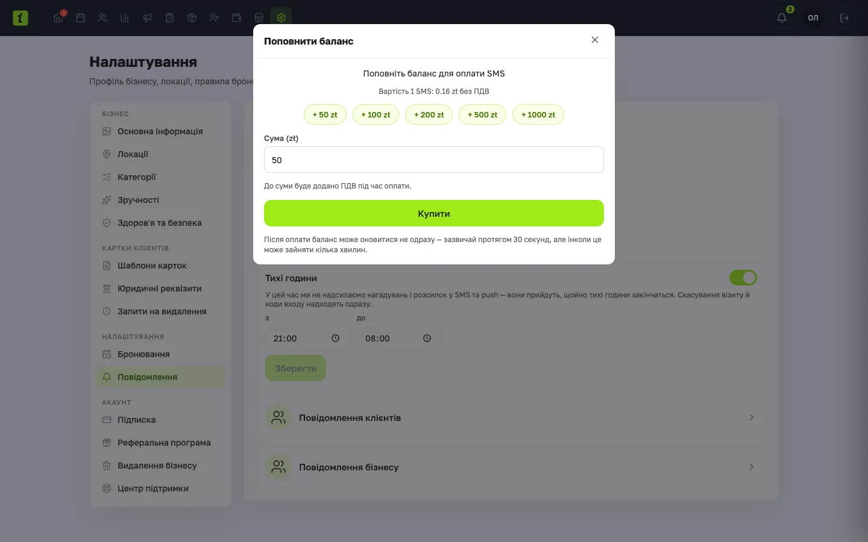Click the Зберегти button under quiet hours
This screenshot has height=542, width=868.
pyautogui.click(x=295, y=368)
